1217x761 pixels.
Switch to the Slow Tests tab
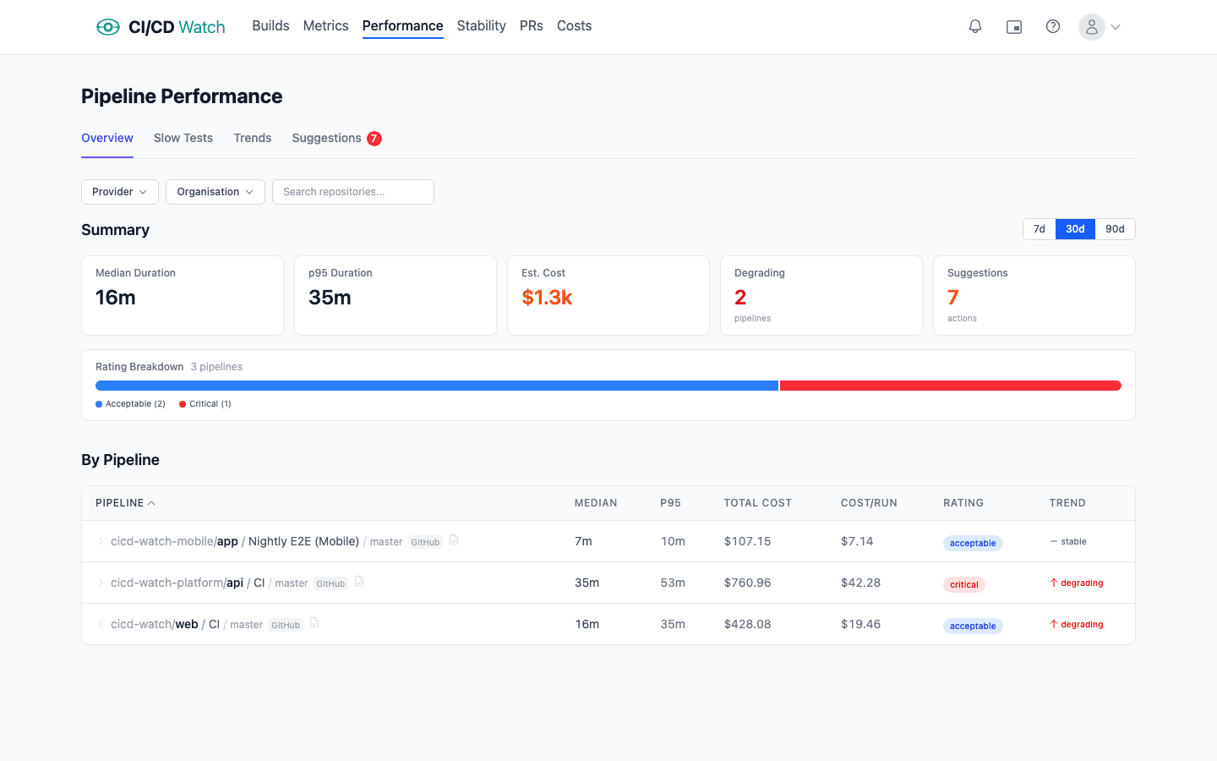[x=183, y=138]
